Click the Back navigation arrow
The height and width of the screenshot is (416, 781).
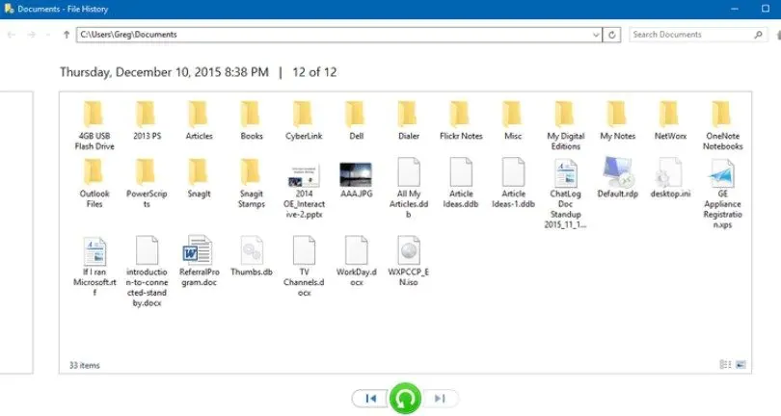click(12, 35)
